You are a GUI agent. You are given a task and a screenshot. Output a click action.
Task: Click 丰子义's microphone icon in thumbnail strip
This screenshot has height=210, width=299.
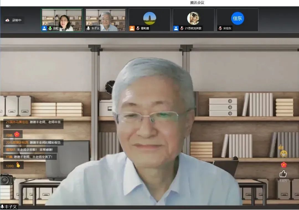coord(88,28)
